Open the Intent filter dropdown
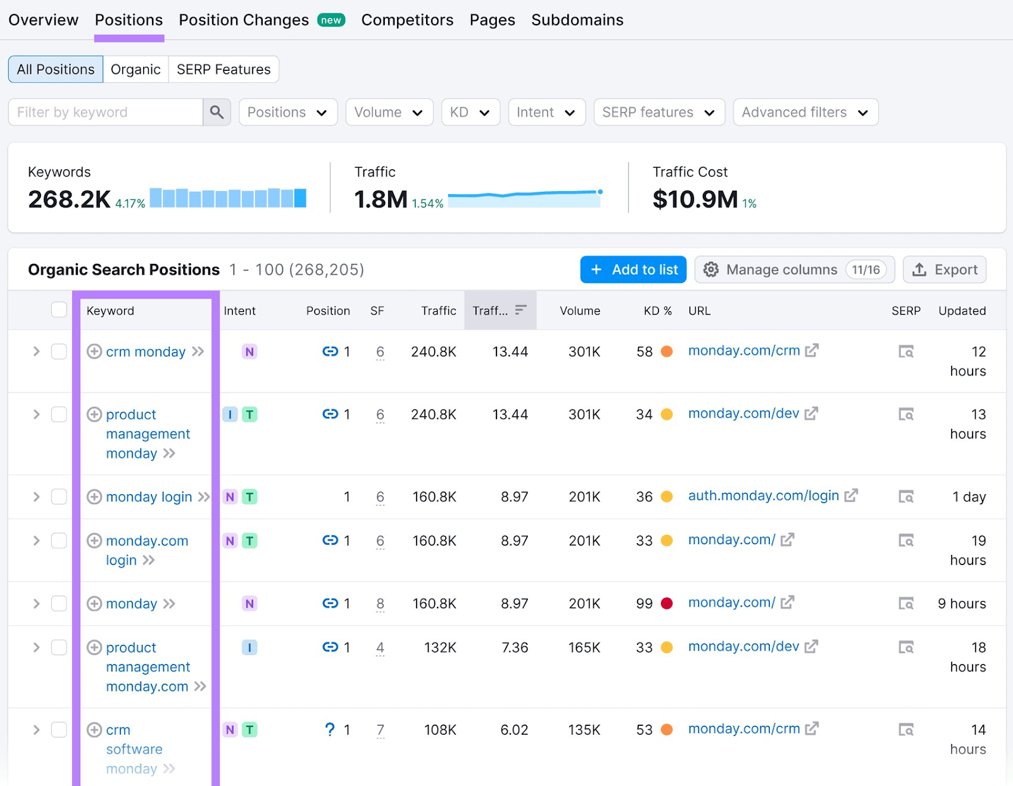Viewport: 1013px width, 786px height. (x=546, y=112)
